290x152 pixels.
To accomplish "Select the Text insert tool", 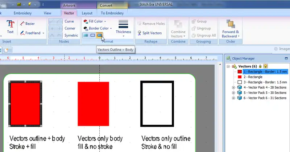I will point(10,26).
